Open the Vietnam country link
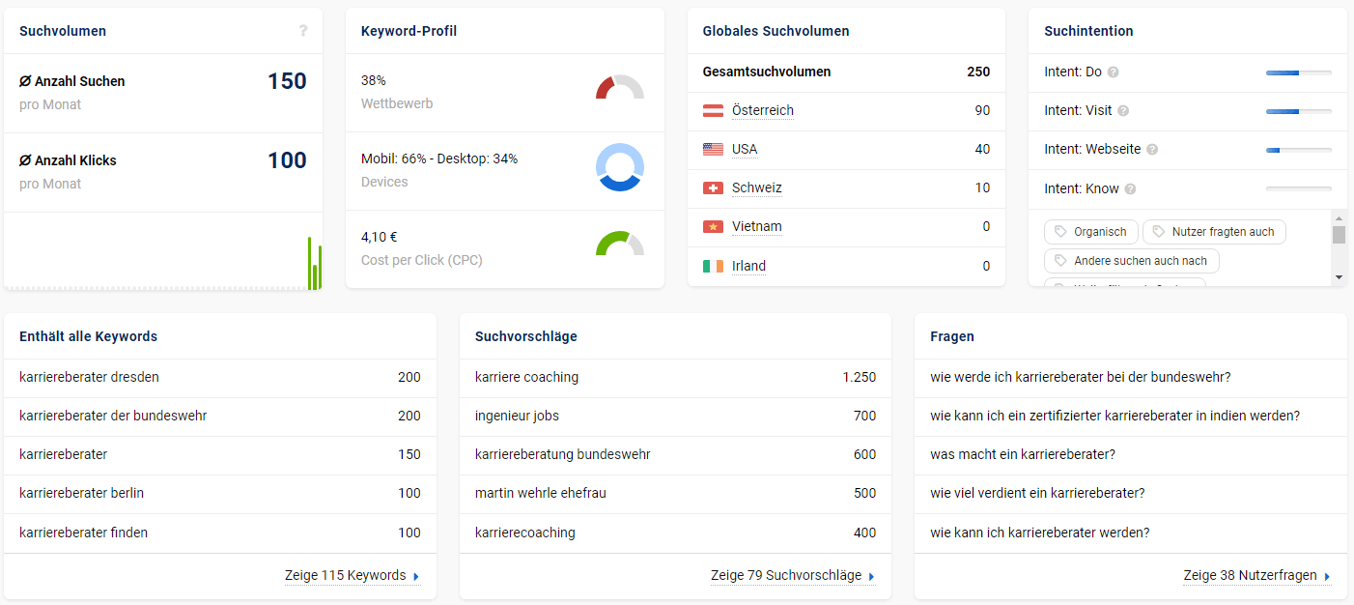The width and height of the screenshot is (1354, 605). tap(756, 227)
